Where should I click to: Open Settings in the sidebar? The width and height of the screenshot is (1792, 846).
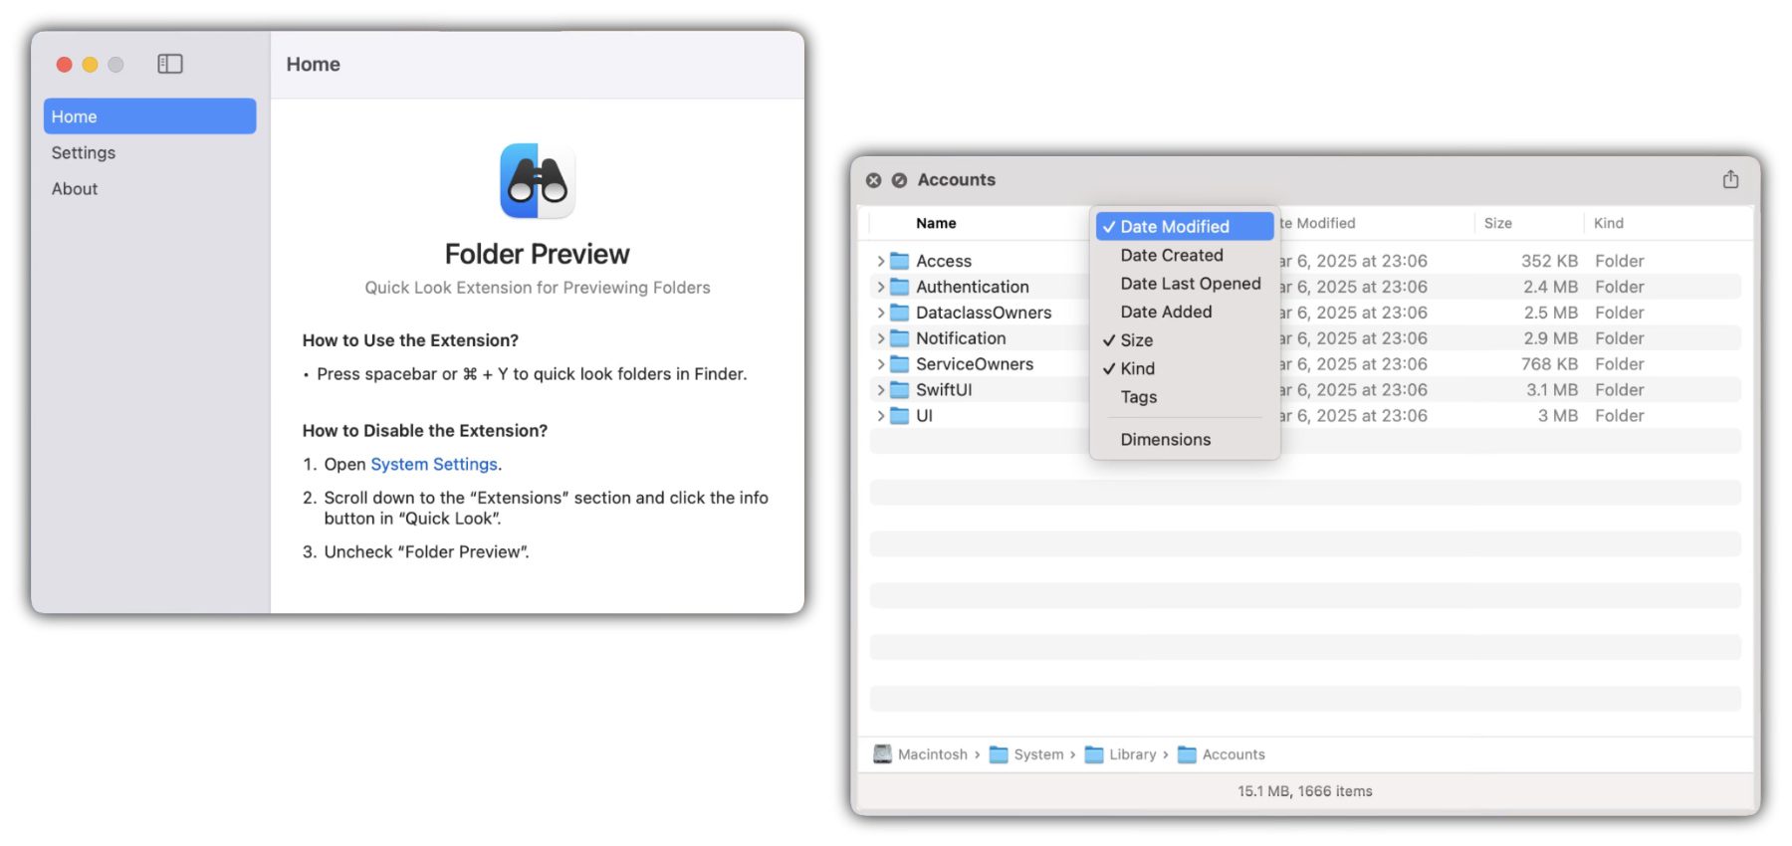coord(84,152)
